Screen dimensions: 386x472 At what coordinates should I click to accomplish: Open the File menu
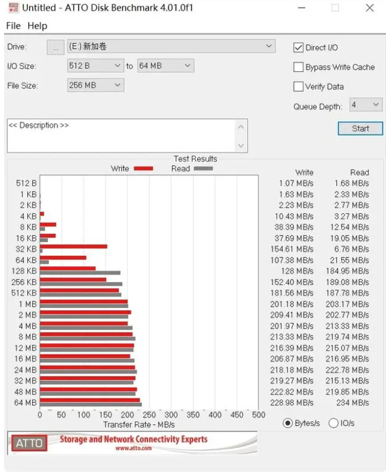pyautogui.click(x=13, y=26)
